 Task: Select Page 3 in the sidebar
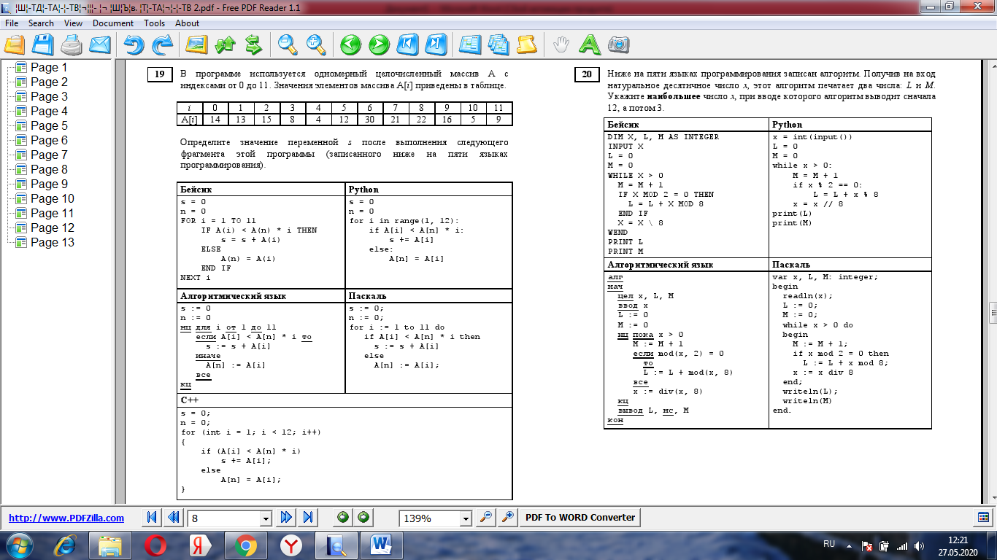tap(49, 96)
